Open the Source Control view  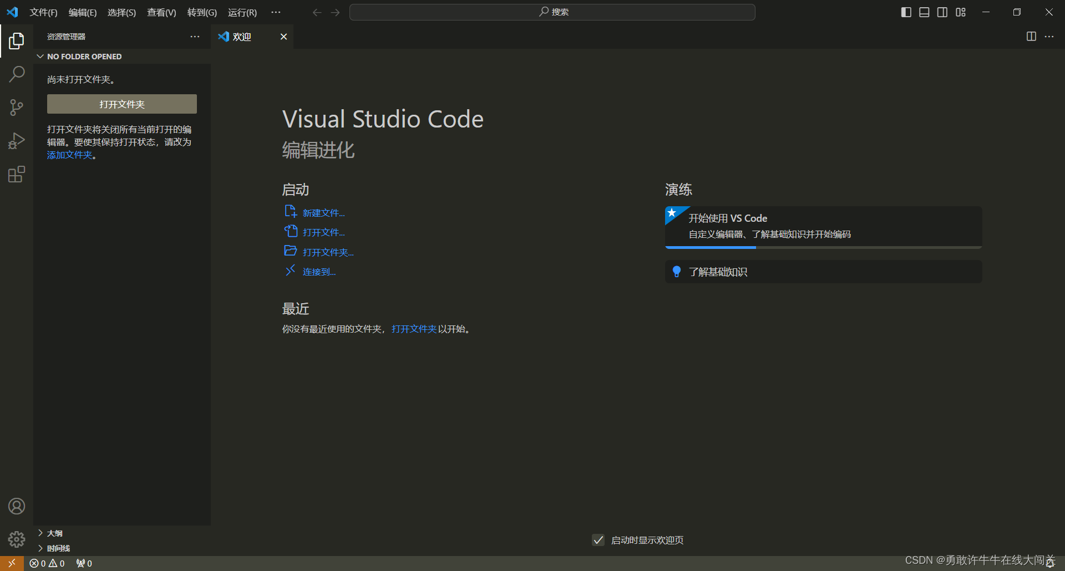click(17, 108)
